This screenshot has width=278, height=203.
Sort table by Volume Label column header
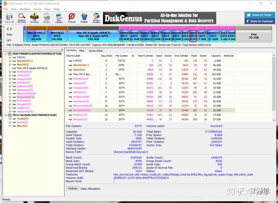[x=73, y=55]
